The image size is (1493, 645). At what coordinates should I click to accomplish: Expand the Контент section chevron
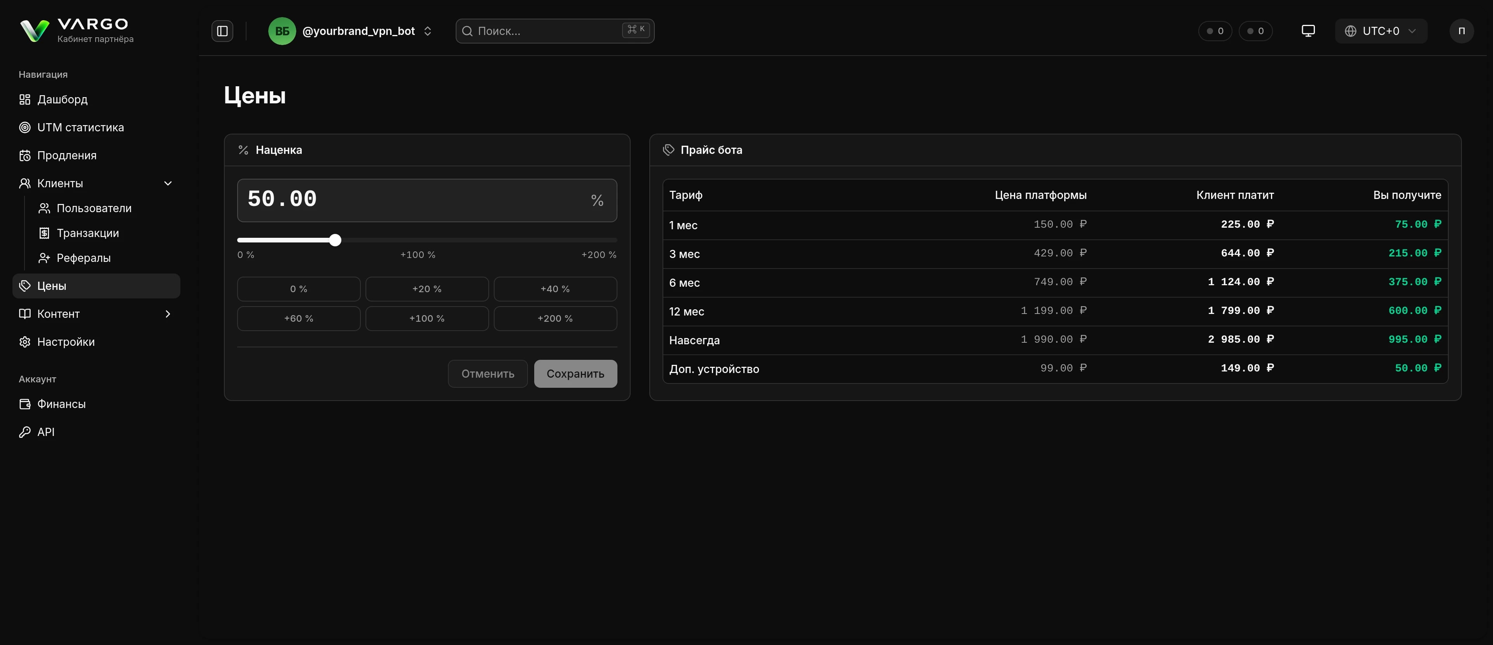coord(168,313)
